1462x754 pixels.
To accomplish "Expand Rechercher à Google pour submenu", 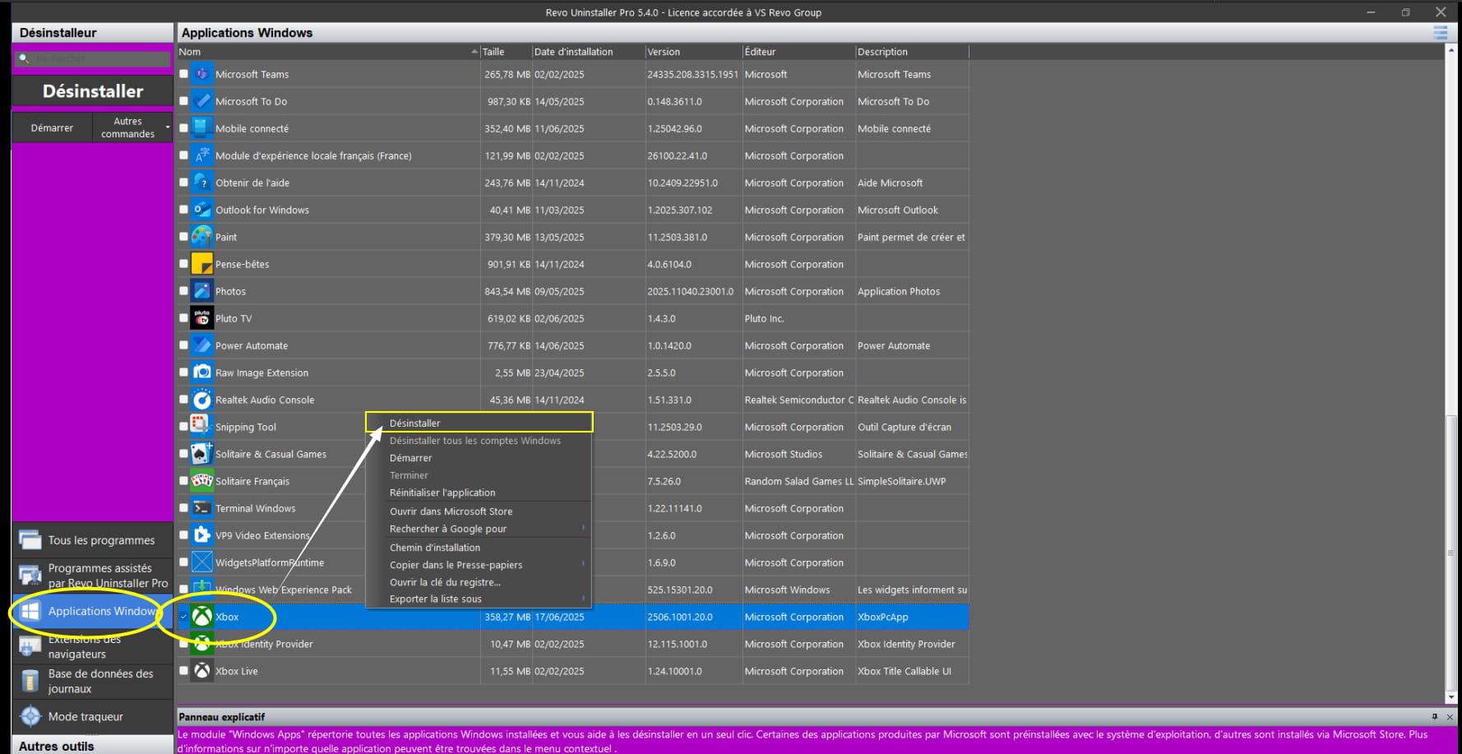I will (x=584, y=529).
